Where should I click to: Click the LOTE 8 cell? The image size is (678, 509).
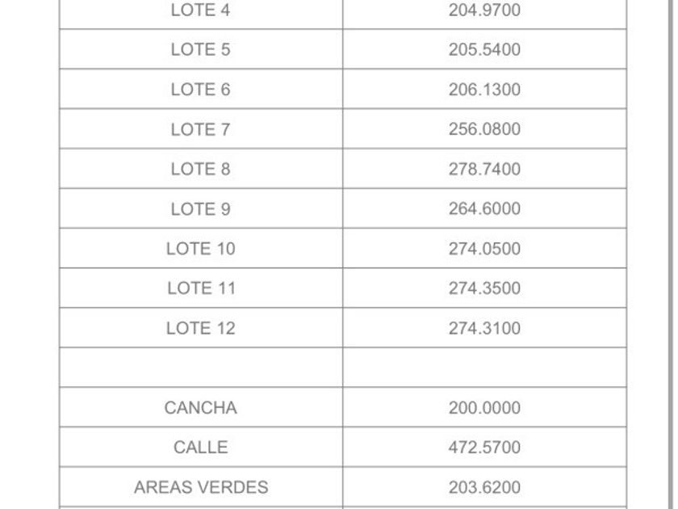pyautogui.click(x=200, y=169)
